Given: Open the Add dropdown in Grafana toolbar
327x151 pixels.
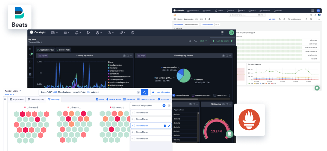Looking at the screenshot, I should tap(273, 19).
